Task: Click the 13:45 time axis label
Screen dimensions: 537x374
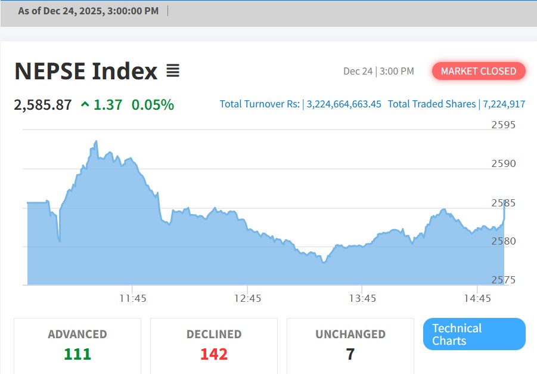Action: (362, 298)
